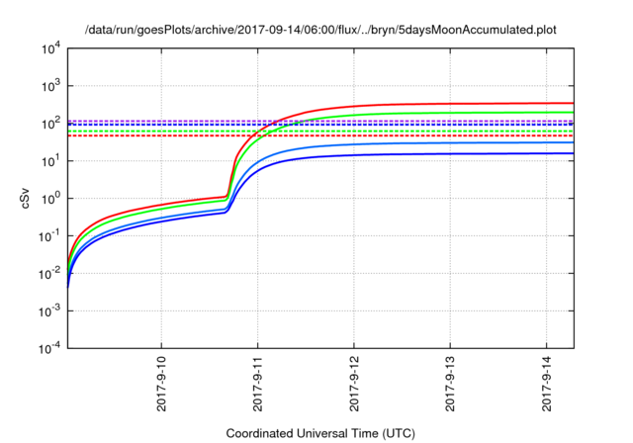Click the plot title file path
This screenshot has height=443, width=633.
coord(320,30)
